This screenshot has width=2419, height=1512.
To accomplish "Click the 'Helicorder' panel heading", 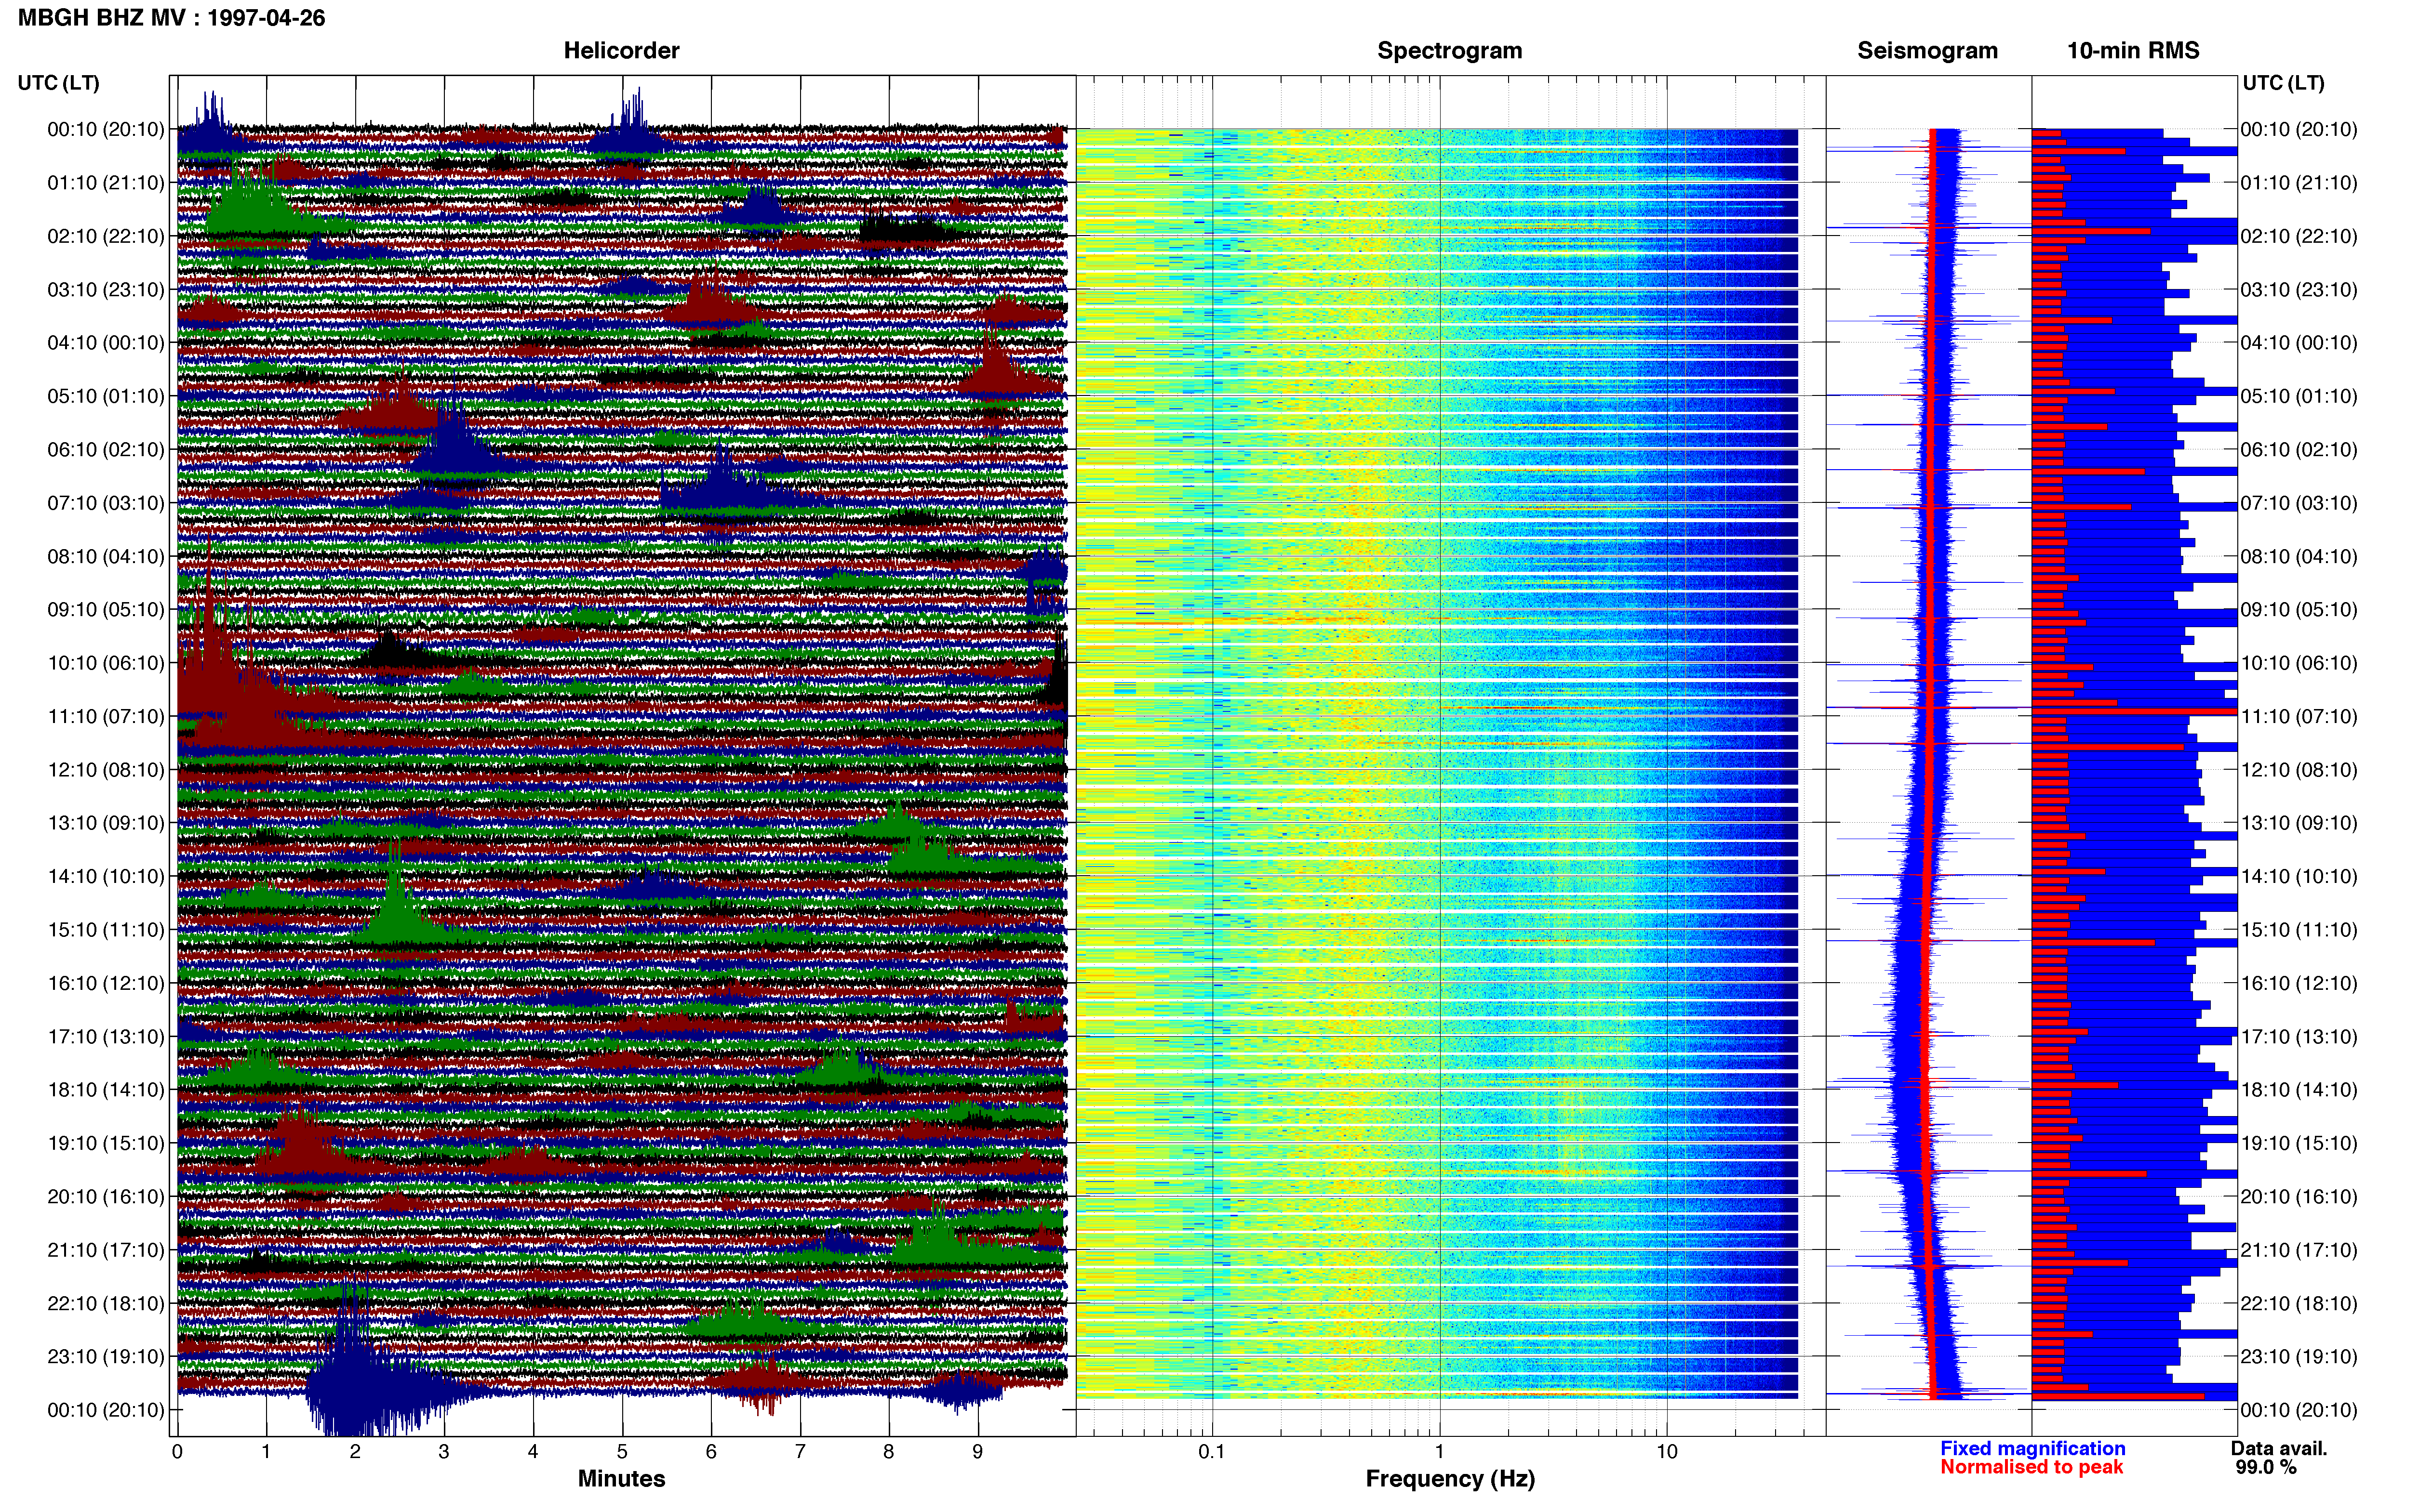I will click(x=621, y=51).
